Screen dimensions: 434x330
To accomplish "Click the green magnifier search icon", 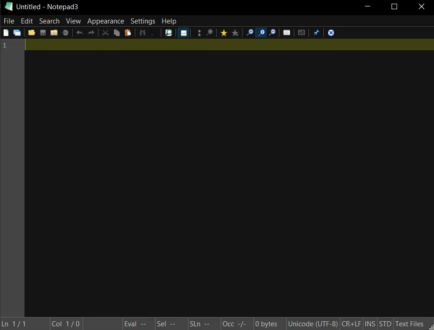I will (169, 33).
